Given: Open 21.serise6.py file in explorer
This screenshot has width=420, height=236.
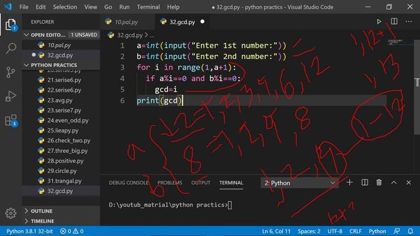Looking at the screenshot, I should tap(61, 80).
